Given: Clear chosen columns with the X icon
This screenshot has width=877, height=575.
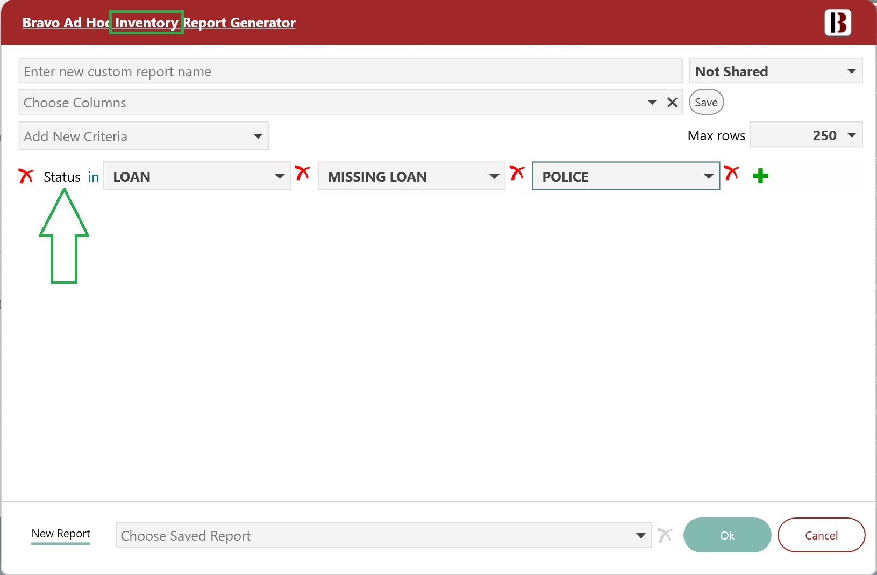Looking at the screenshot, I should [x=672, y=102].
